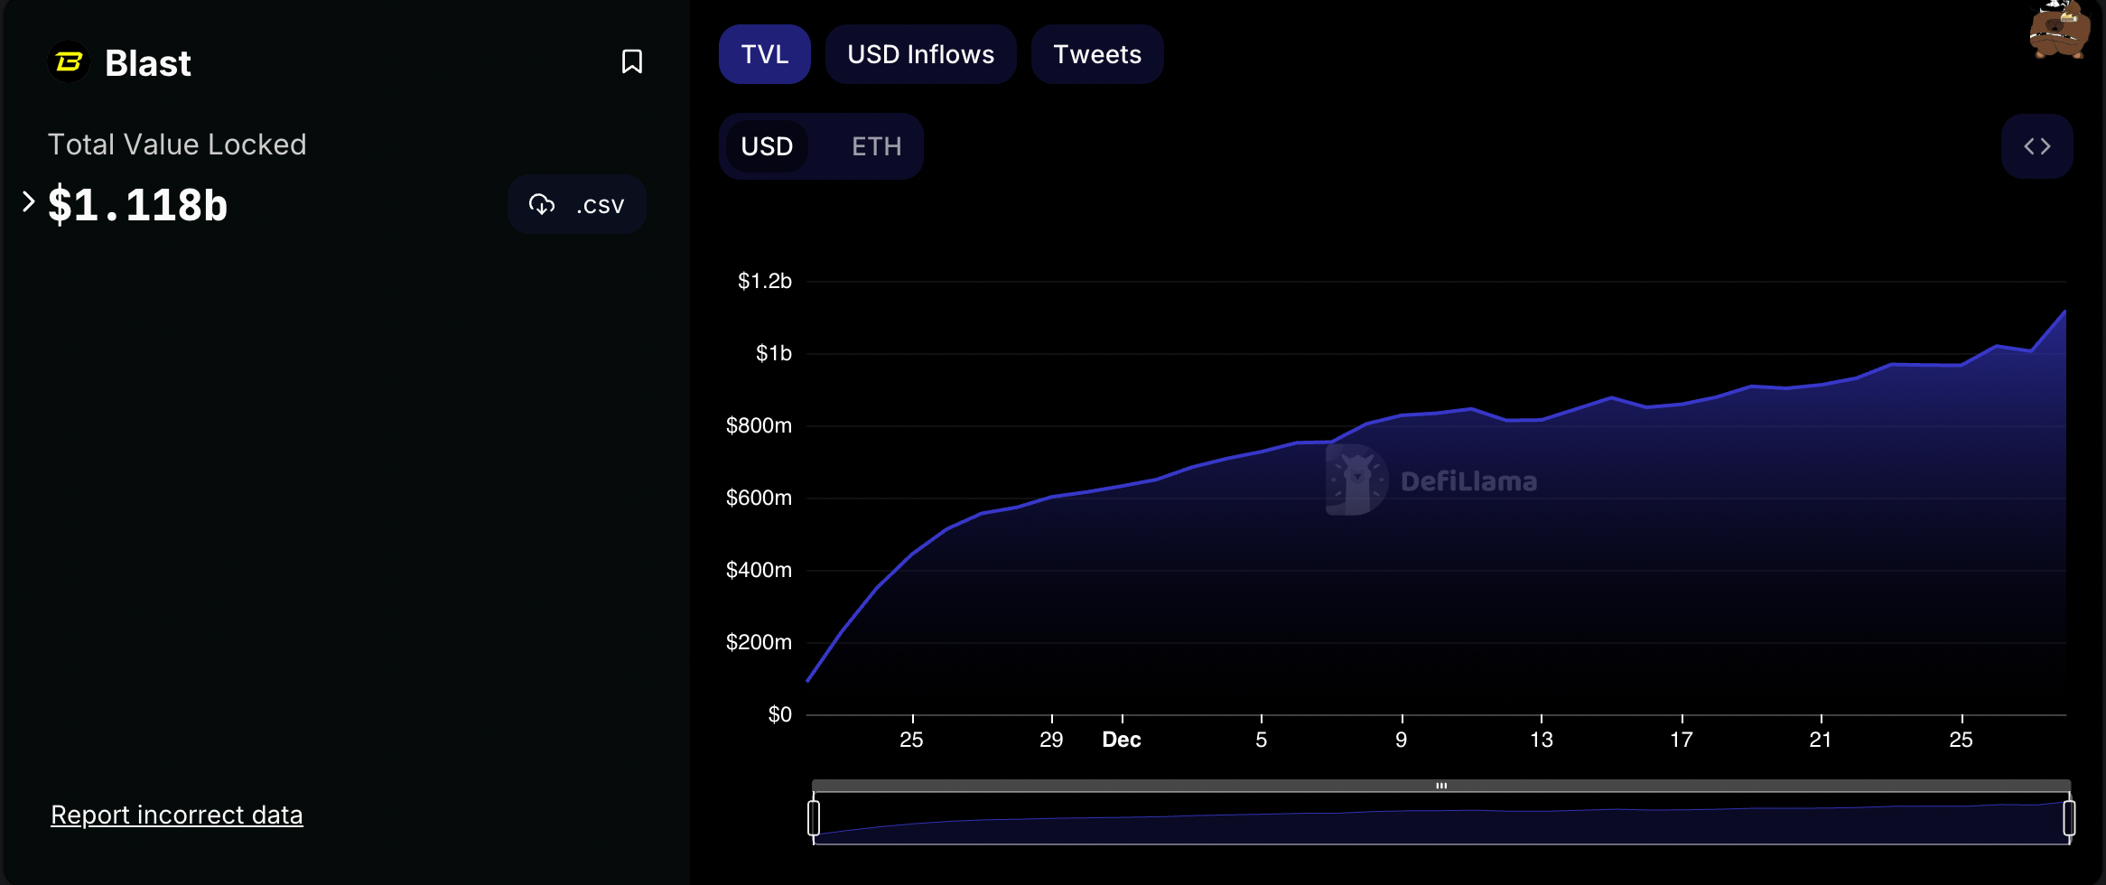Toggle Tweets view for Blast protocol
Viewport: 2106px width, 885px height.
click(x=1096, y=54)
